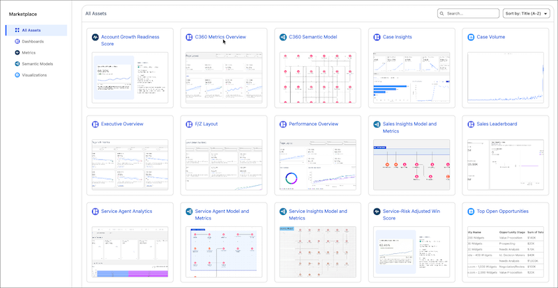Click the All Assets heading text
This screenshot has height=288, width=558.
click(x=96, y=13)
